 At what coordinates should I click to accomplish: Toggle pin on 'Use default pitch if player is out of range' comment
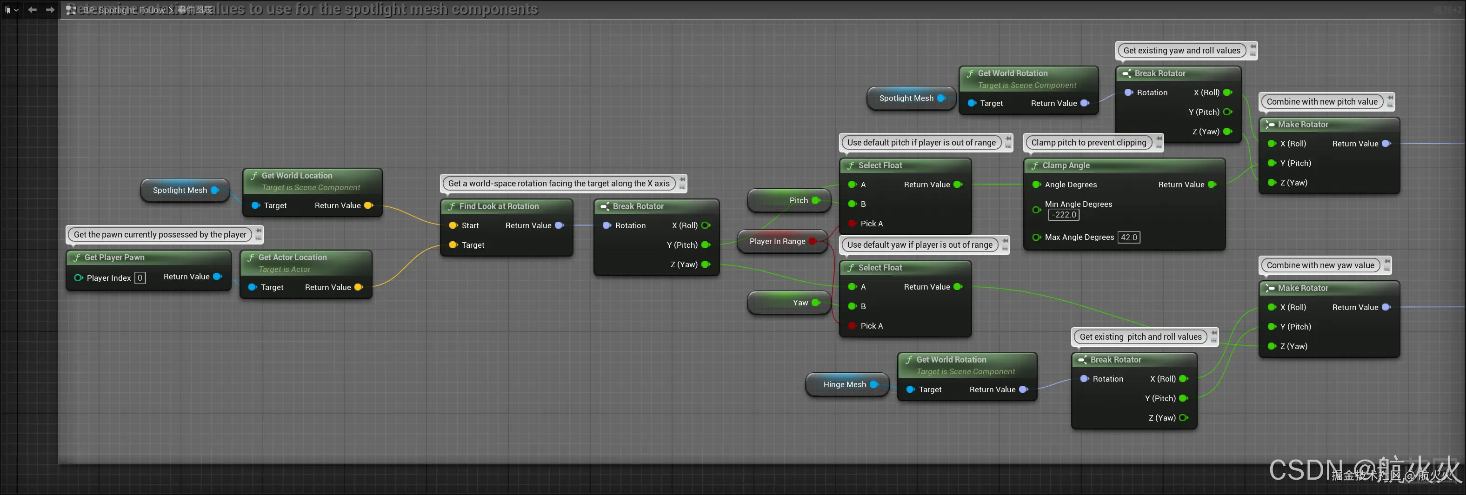[1008, 138]
